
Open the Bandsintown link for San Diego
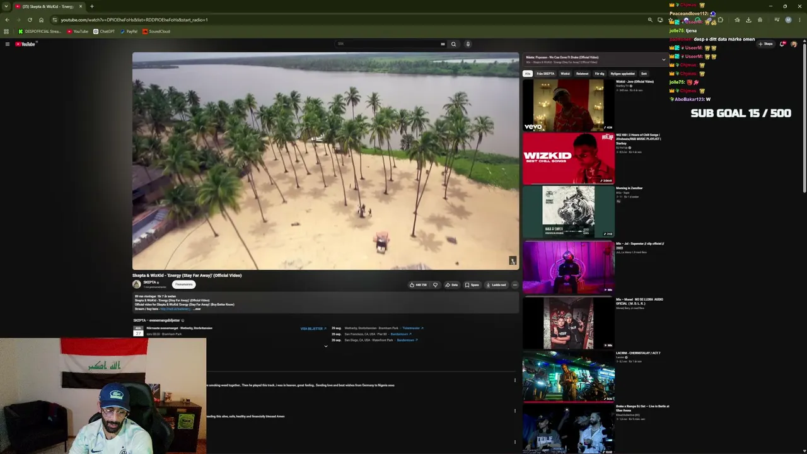(407, 340)
